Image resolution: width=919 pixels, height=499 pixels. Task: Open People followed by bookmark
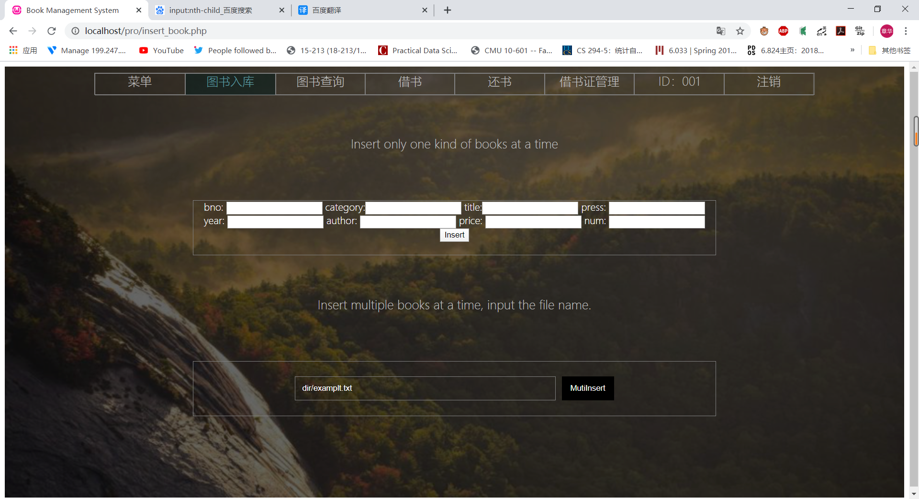[235, 50]
